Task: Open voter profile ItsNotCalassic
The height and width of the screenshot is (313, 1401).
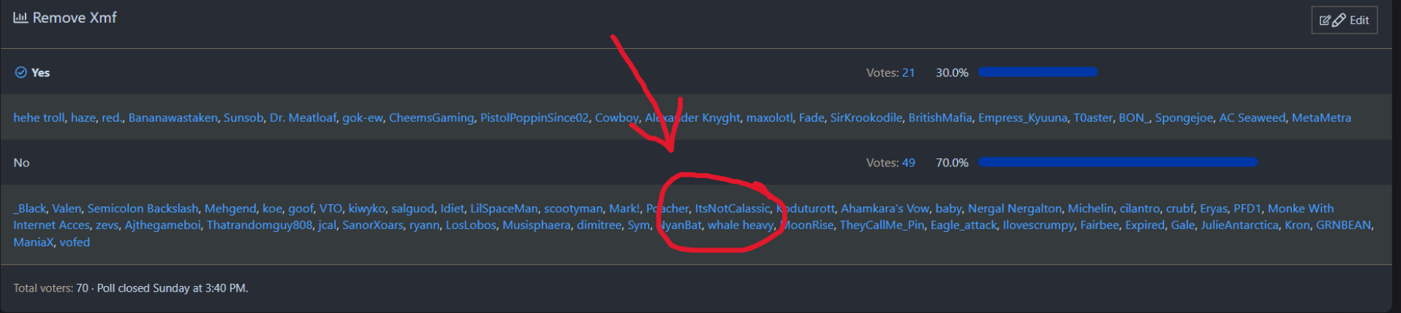Action: coord(732,209)
